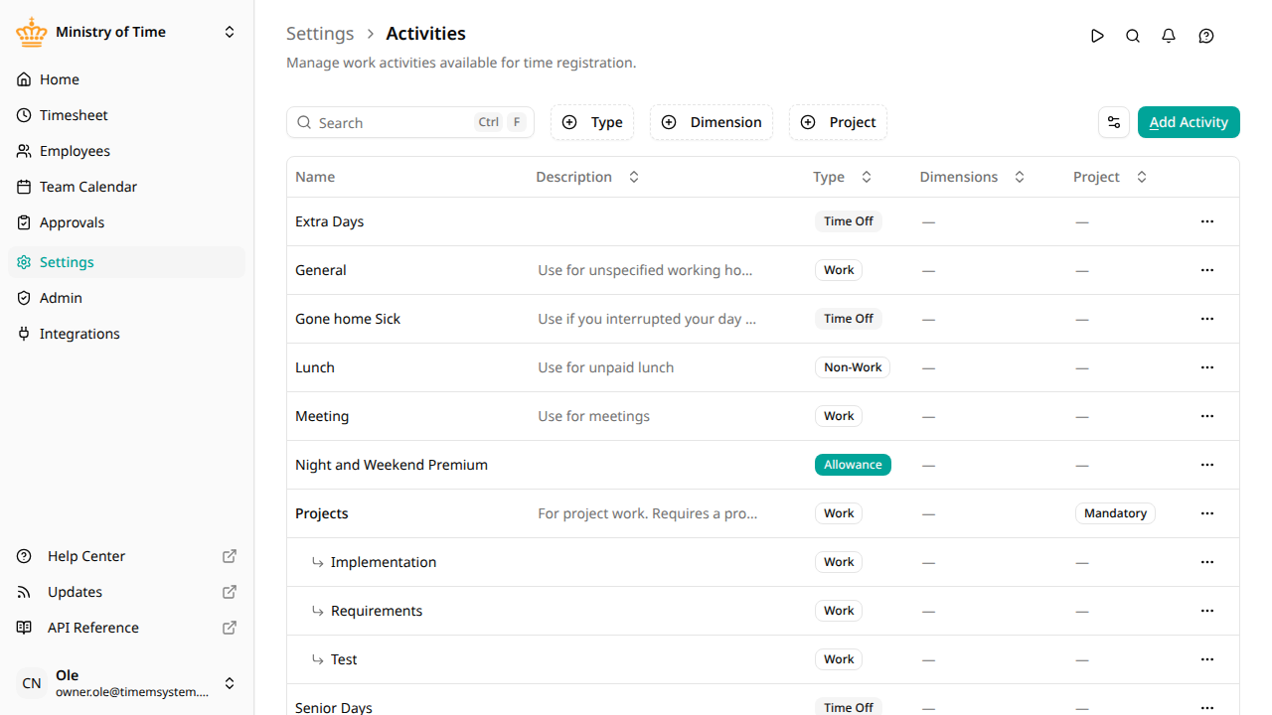
Task: Open the Type filter dropdown
Action: tap(592, 122)
